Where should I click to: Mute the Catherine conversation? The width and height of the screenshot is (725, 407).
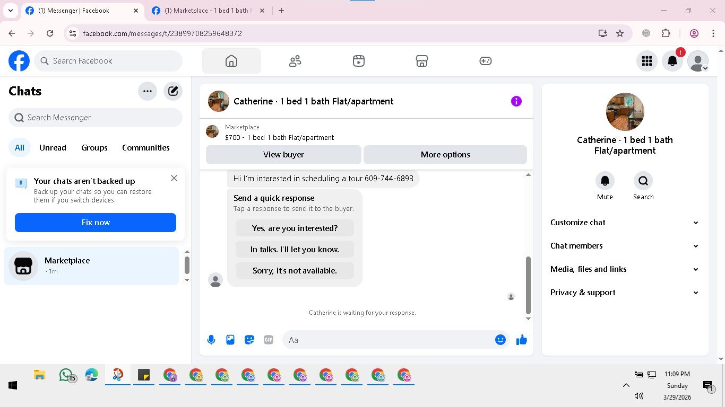pyautogui.click(x=605, y=181)
